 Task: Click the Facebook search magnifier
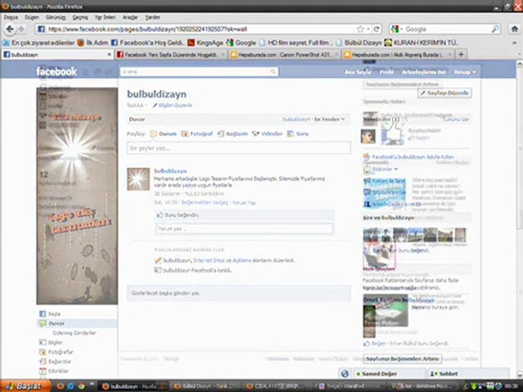273,71
